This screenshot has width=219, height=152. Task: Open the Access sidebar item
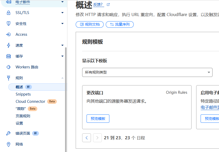[x=21, y=34]
